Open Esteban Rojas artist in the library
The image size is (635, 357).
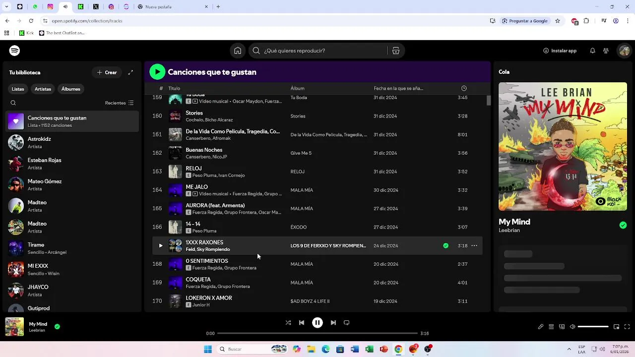tap(72, 164)
